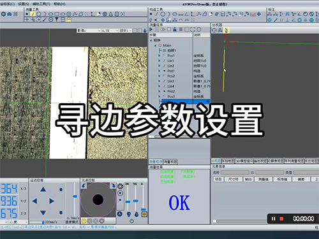
Task: Toggle the auto light 'A' button
Action: point(120,214)
